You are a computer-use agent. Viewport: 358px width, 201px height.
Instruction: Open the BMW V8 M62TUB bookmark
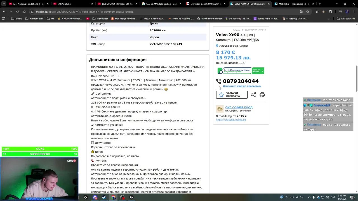point(181,19)
